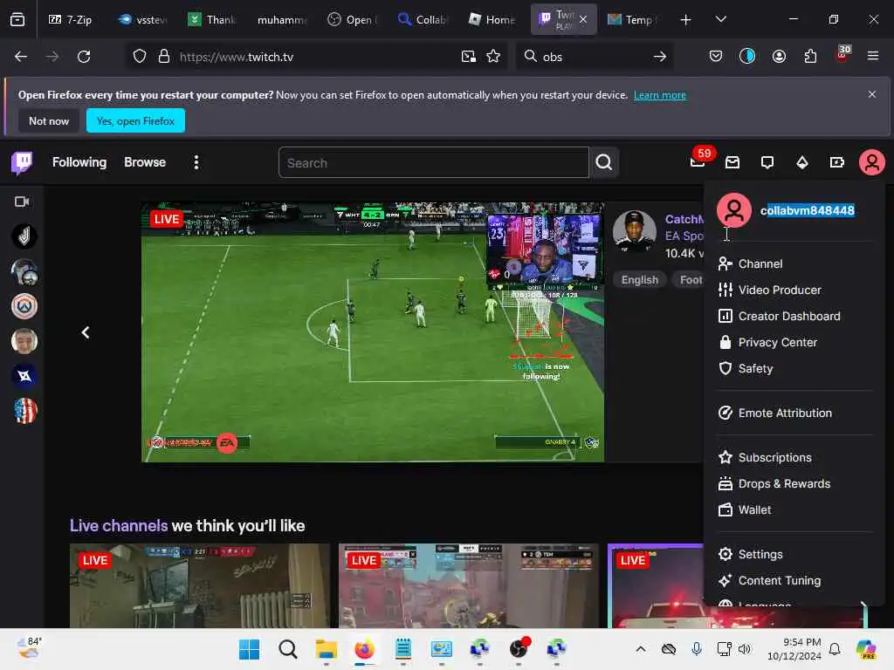Click the shield tracking protection icon

(140, 57)
